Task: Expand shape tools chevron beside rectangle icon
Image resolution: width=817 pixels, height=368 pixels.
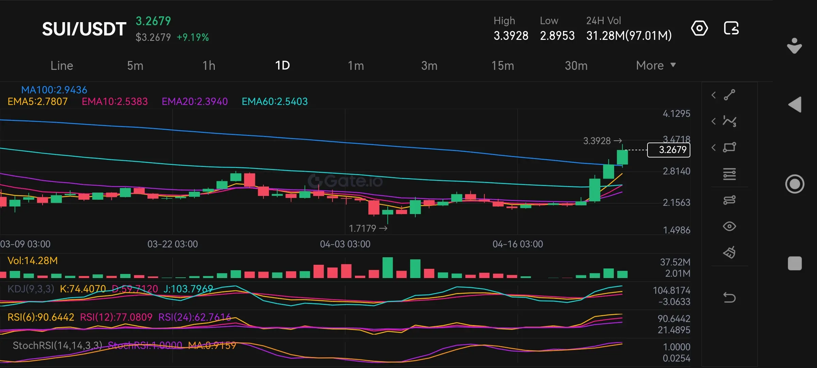Action: [x=714, y=148]
